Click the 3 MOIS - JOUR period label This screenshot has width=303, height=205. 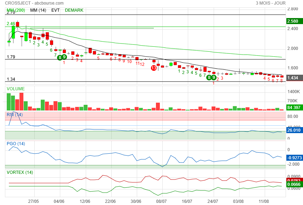pos(270,3)
